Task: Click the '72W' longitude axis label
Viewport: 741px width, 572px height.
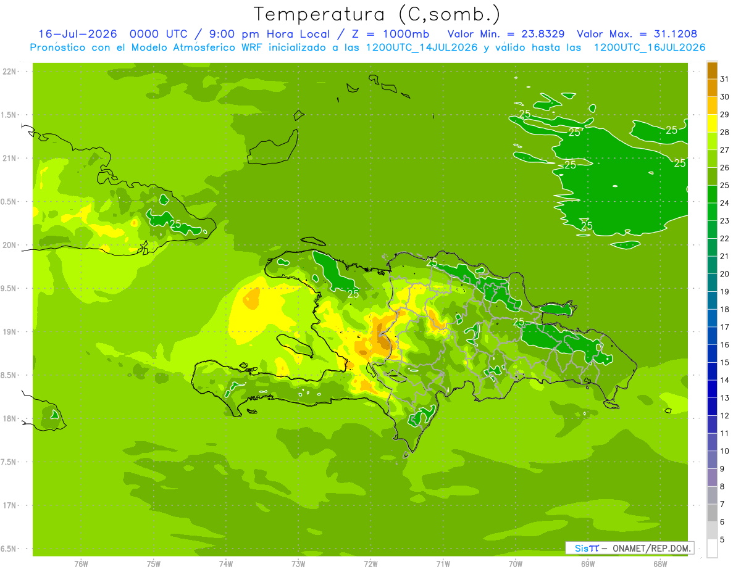Action: [x=371, y=563]
